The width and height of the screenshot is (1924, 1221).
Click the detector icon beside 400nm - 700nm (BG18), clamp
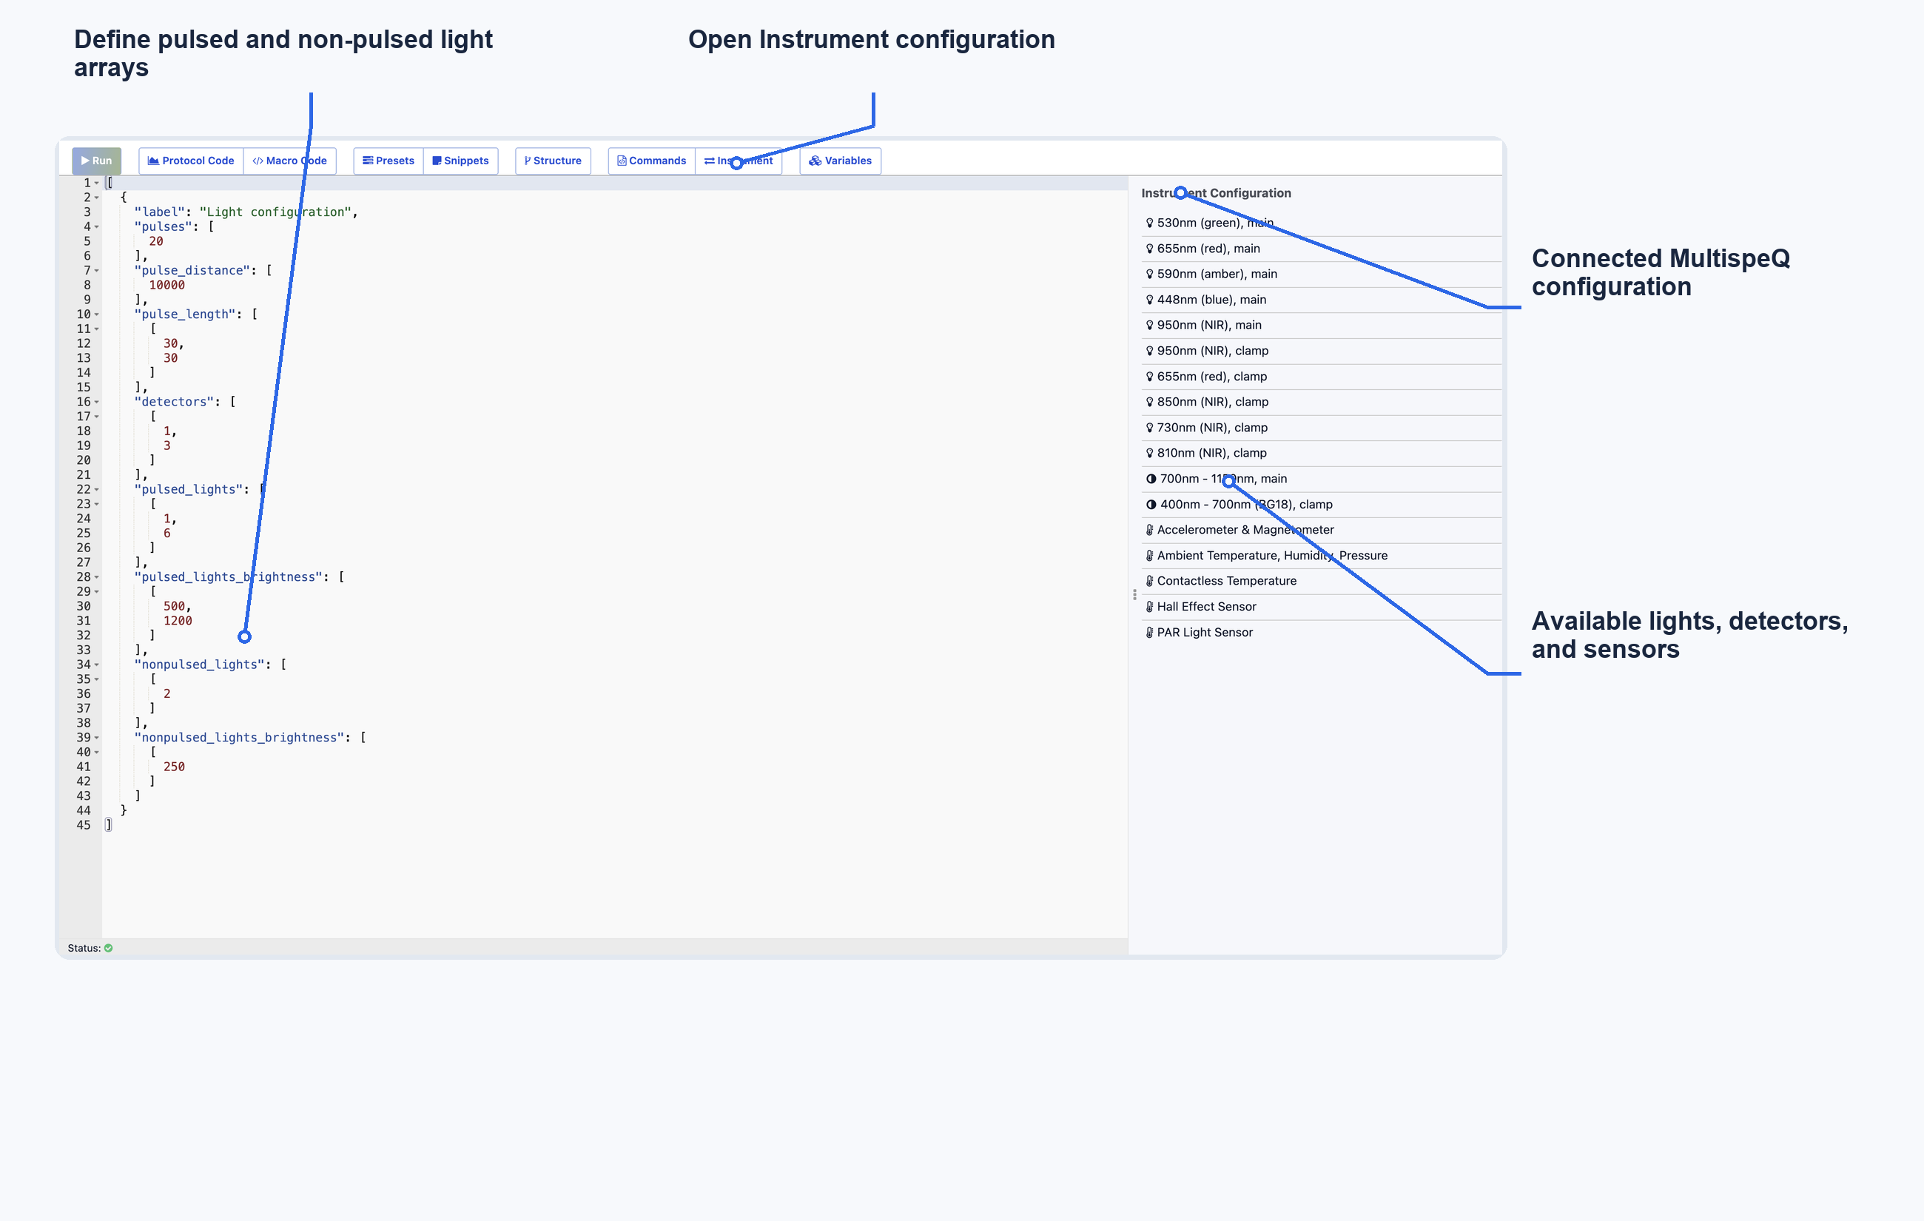1151,504
